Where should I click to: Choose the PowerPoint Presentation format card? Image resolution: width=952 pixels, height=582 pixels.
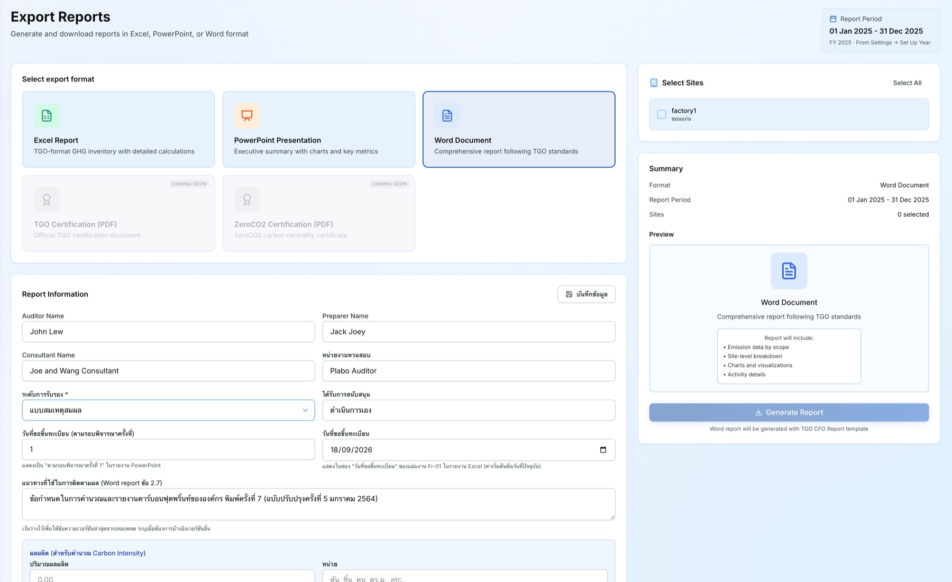point(318,130)
